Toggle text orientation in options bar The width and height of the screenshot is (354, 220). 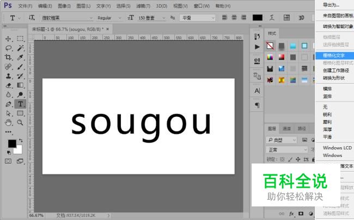[32, 17]
